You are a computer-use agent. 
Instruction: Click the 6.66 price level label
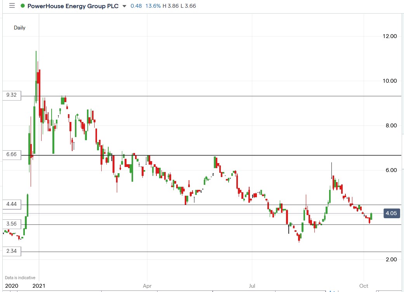tap(11, 155)
